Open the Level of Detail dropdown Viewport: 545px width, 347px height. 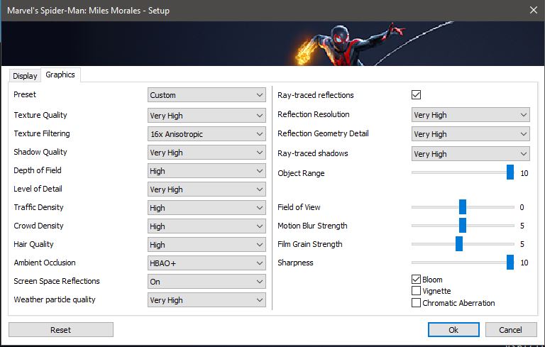(207, 189)
